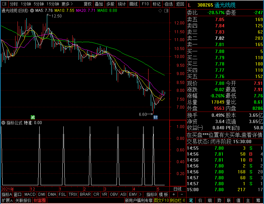Select the 窗口 tab
264x204 pixels.
tap(18, 194)
